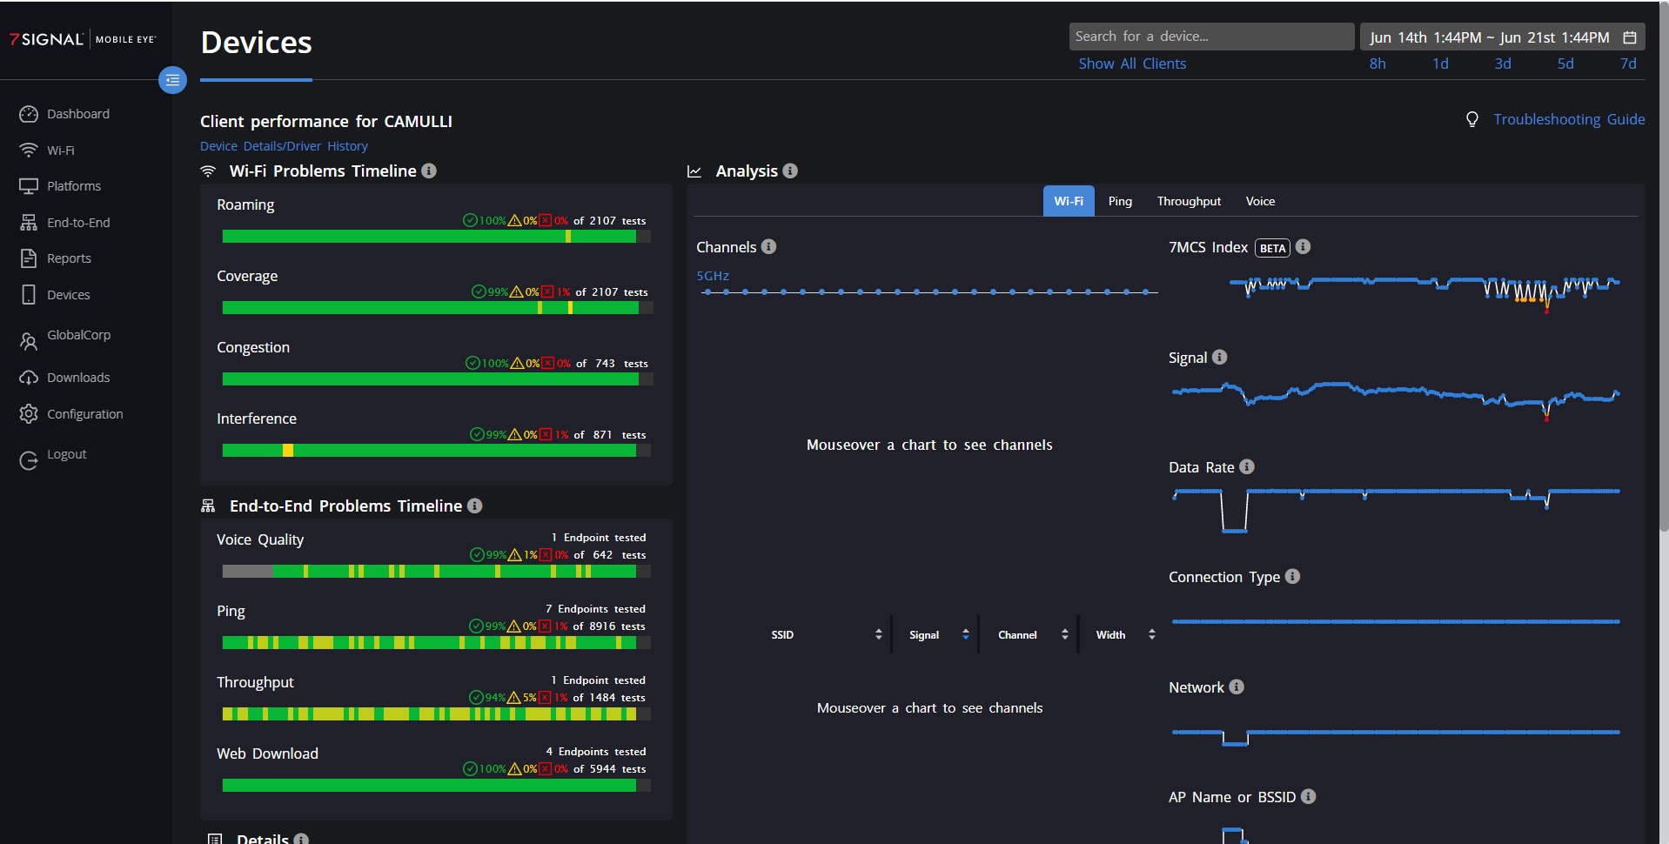1669x844 pixels.
Task: Click the Wi-Fi Problems Timeline info icon
Action: point(428,171)
